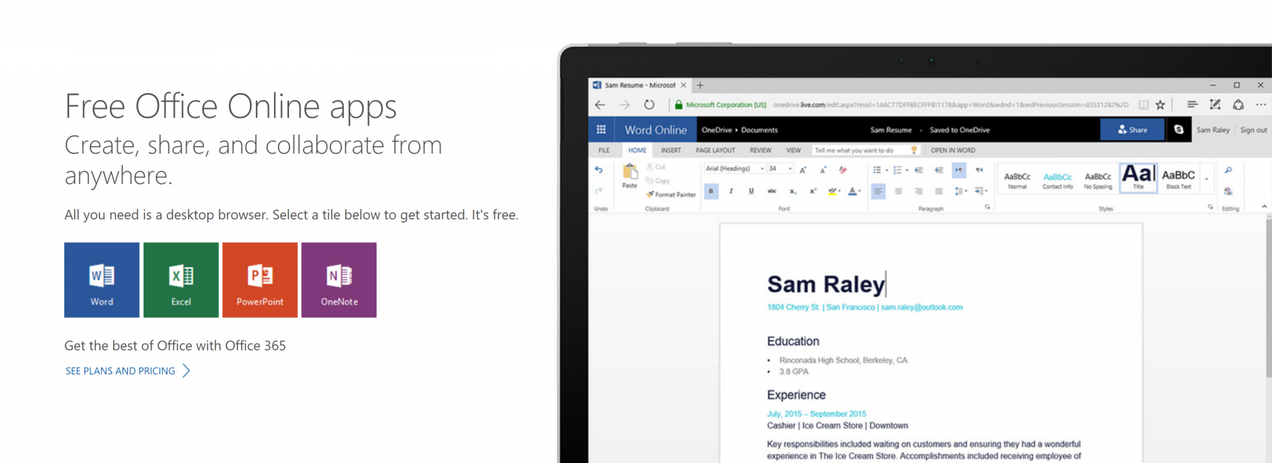This screenshot has width=1272, height=463.
Task: Collapse the ribbon with the caret
Action: pos(1264,206)
